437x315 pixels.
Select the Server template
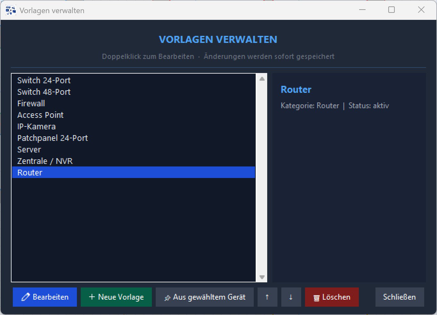[134, 149]
